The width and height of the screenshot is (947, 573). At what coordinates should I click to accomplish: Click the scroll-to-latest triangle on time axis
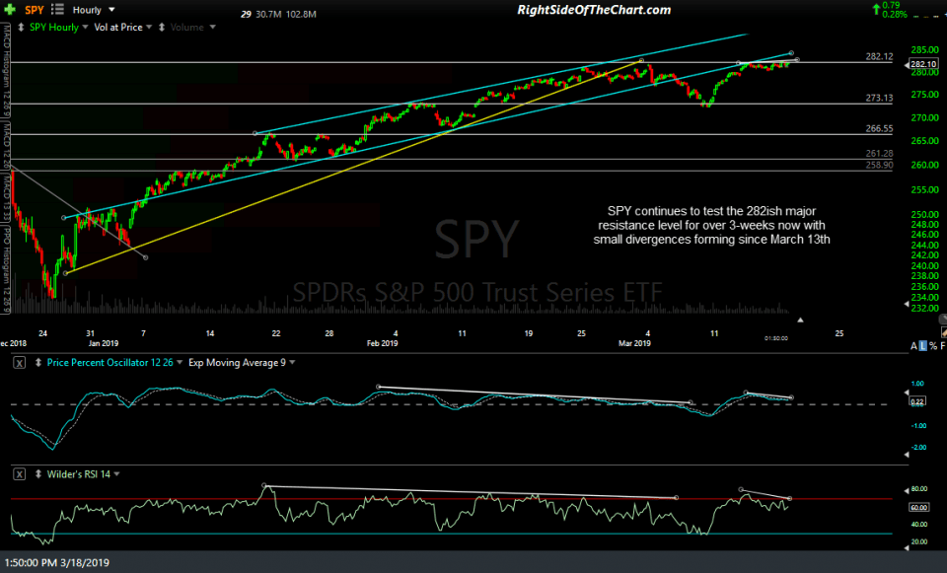[x=800, y=320]
